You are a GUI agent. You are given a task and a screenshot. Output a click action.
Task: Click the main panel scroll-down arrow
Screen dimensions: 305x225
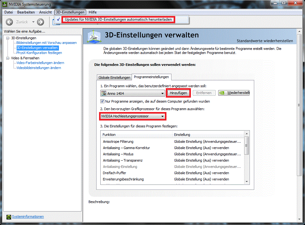click(x=299, y=219)
